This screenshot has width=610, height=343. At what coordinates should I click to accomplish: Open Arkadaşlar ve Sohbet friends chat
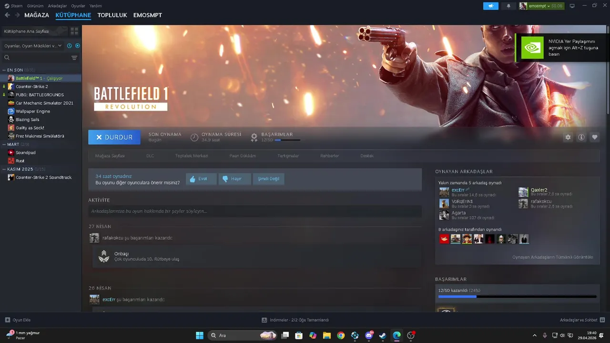(x=582, y=320)
